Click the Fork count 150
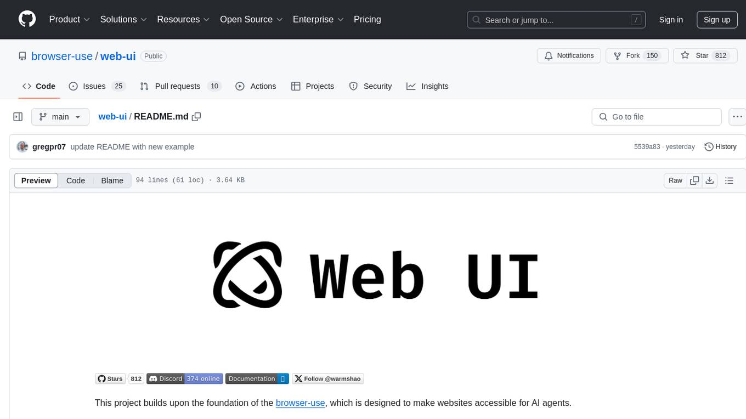The width and height of the screenshot is (746, 419). [652, 56]
